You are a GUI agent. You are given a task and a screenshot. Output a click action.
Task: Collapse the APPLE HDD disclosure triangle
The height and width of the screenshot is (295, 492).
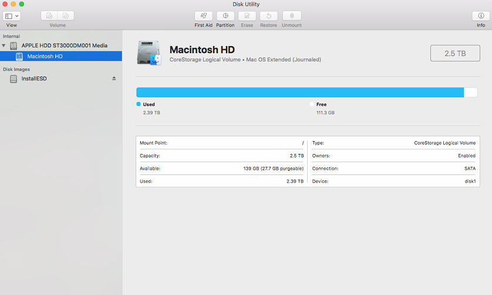[x=4, y=46]
